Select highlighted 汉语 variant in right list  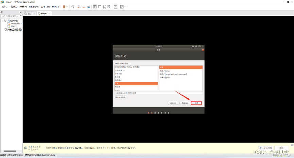(x=181, y=67)
